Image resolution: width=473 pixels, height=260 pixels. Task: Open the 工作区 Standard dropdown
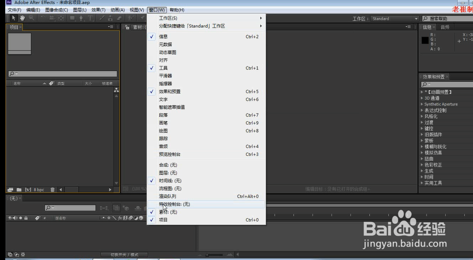[x=395, y=19]
